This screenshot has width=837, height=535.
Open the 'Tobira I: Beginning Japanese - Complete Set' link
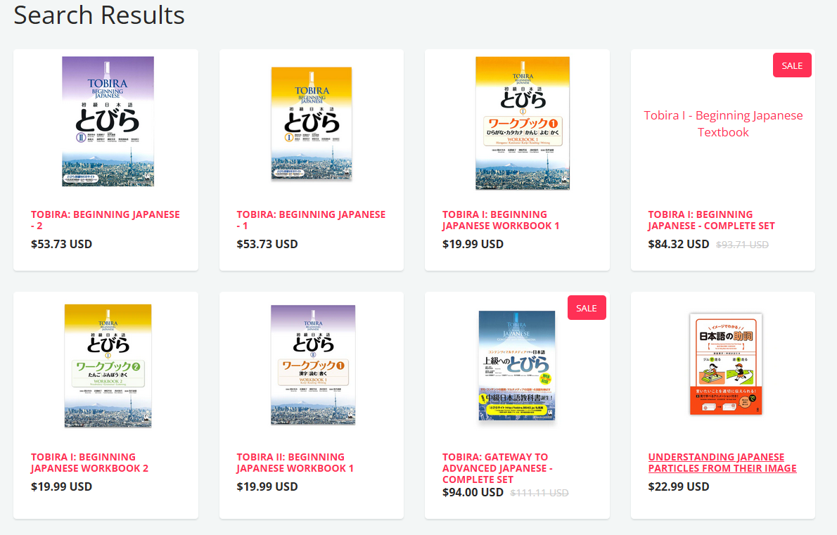[x=712, y=220]
